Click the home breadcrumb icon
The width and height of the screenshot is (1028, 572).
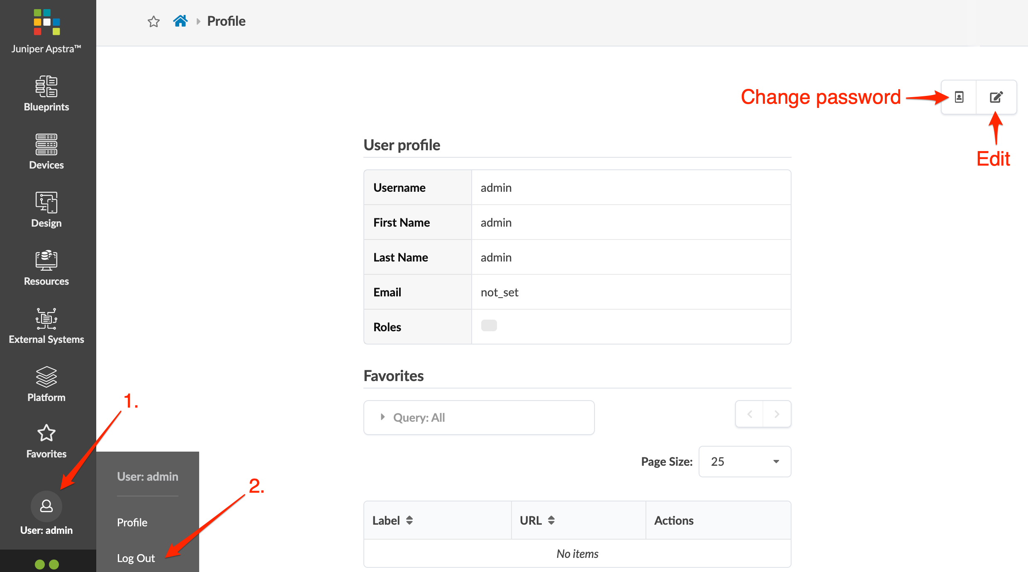pyautogui.click(x=180, y=21)
